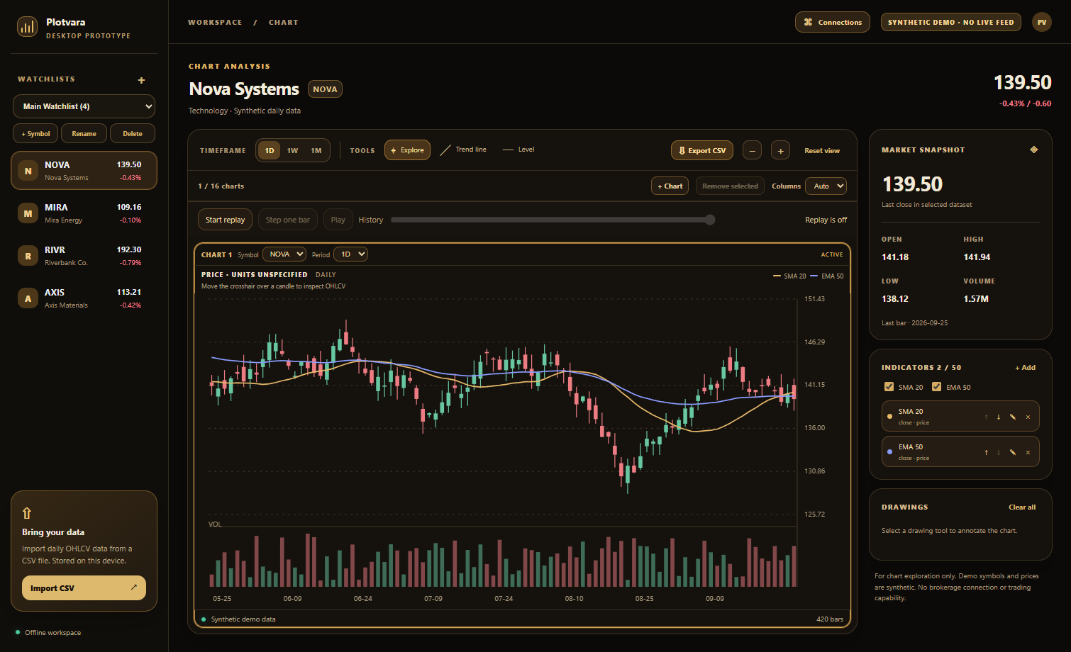Click the History replay slider handle
This screenshot has width=1071, height=652.
tap(710, 220)
